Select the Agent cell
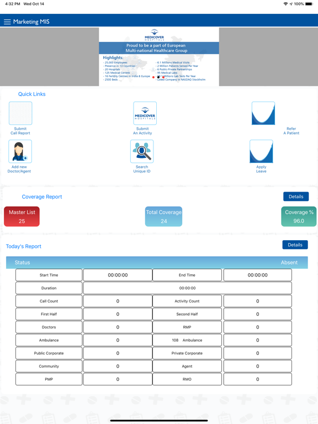Screen dimensions: 318x424 [x=187, y=366]
